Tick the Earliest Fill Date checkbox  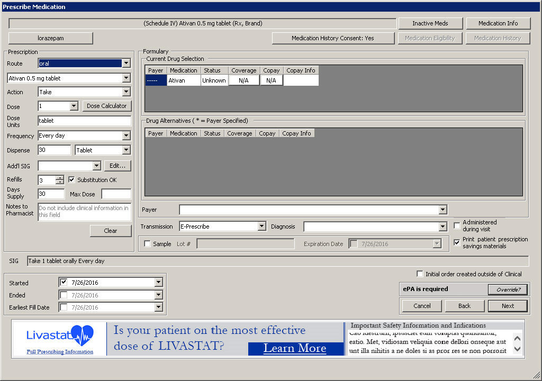click(64, 307)
